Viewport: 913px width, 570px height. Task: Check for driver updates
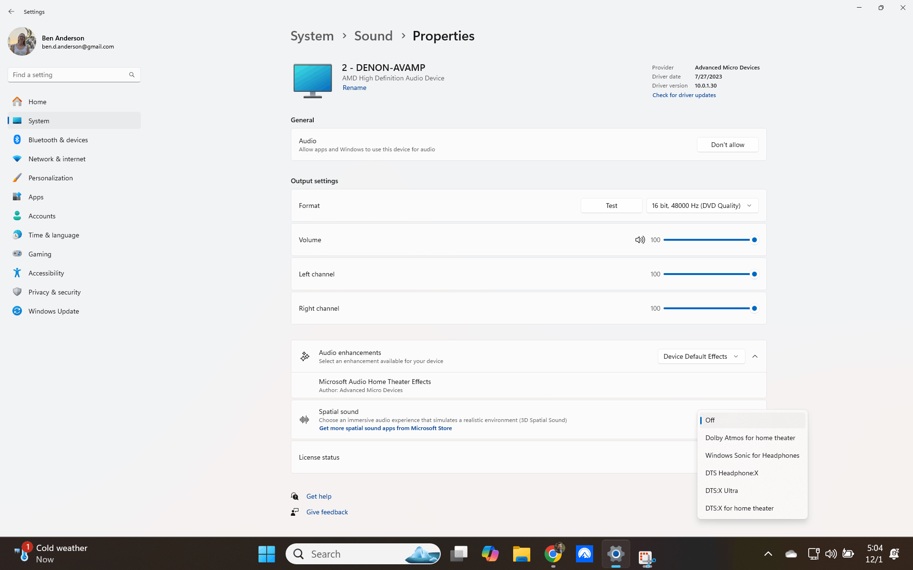click(684, 95)
